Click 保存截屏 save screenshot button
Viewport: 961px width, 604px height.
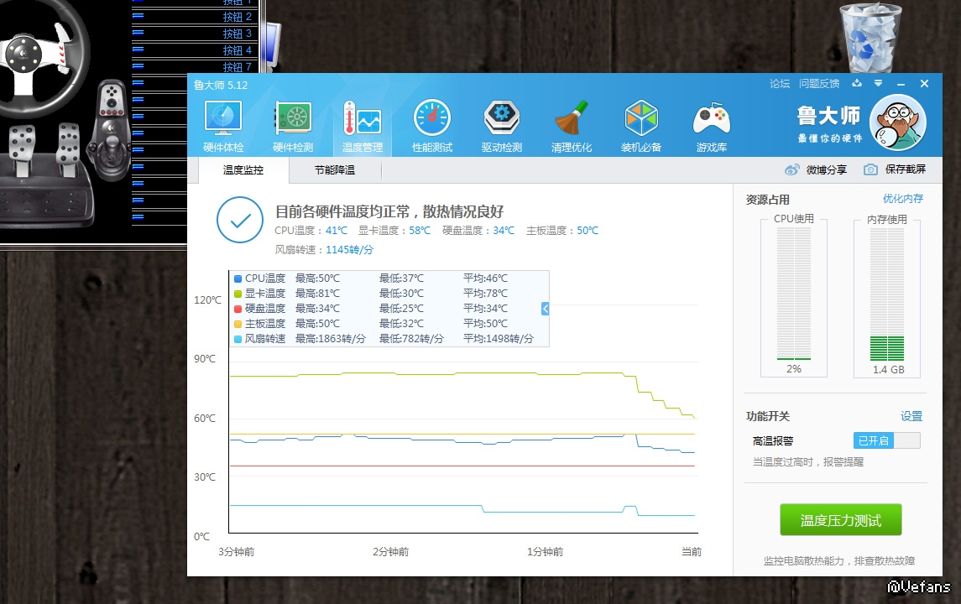[895, 169]
